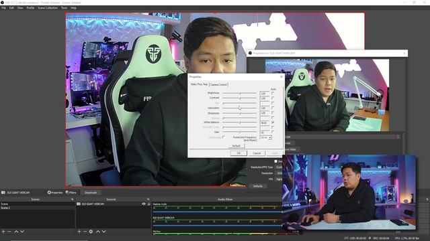
Task: Click the source icon in the source toolbar
Action: [3, 192]
